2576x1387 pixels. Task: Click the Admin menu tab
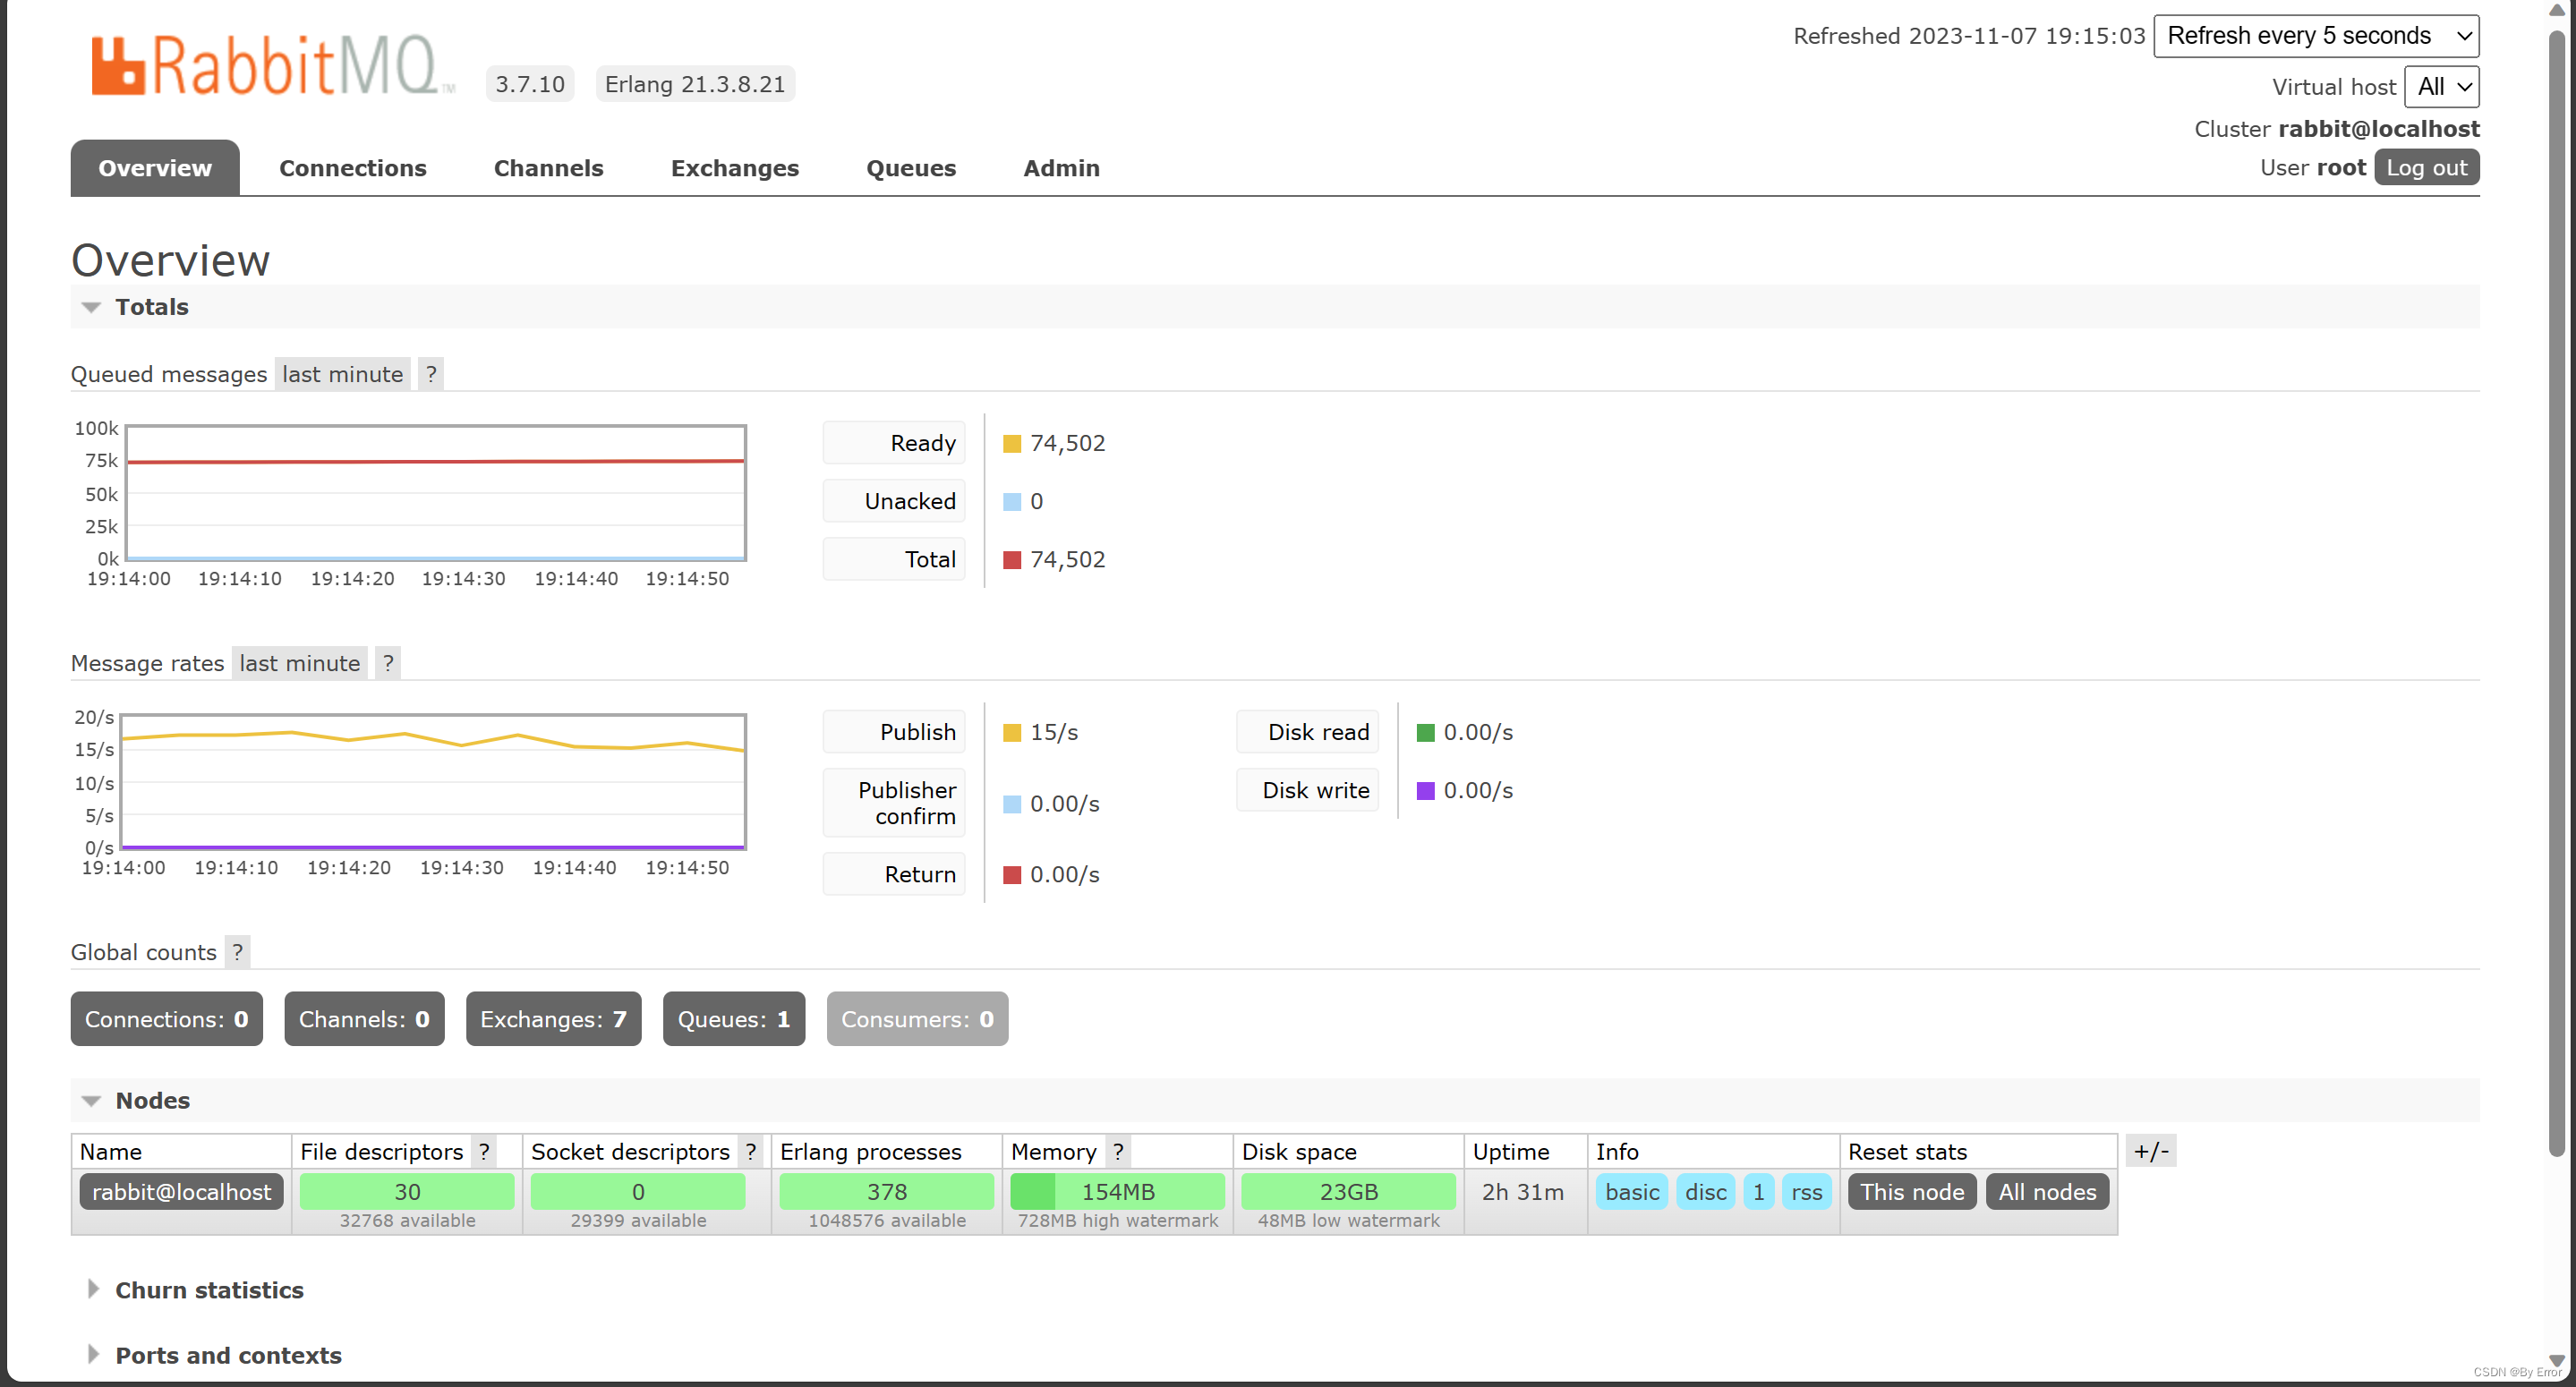[x=1061, y=166]
